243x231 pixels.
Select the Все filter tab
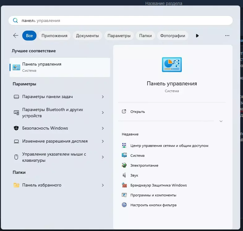pyautogui.click(x=29, y=36)
